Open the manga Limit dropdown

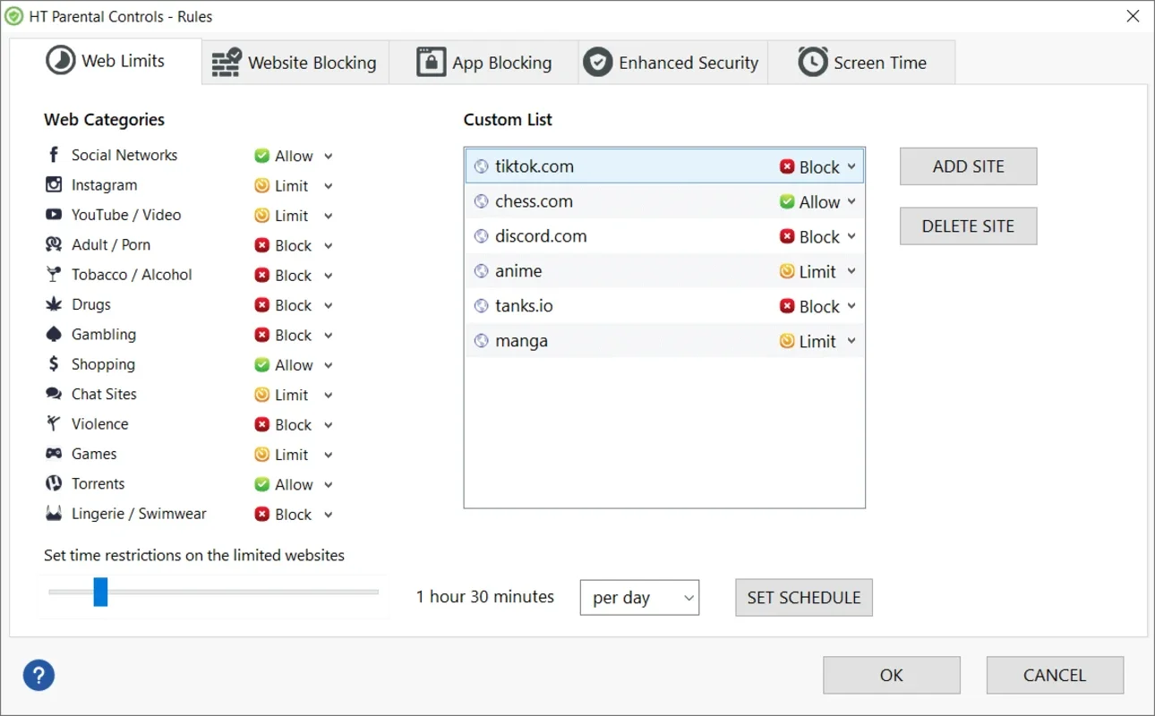tap(851, 341)
